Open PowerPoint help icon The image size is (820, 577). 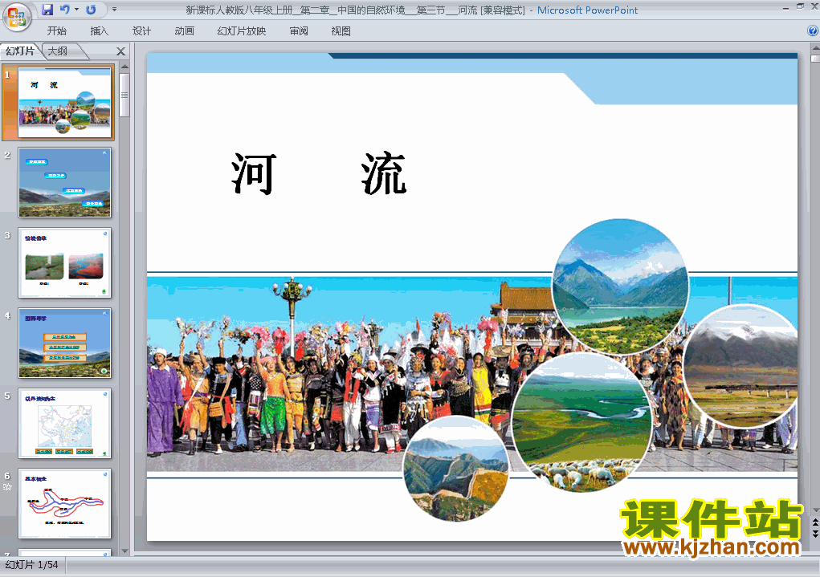812,30
